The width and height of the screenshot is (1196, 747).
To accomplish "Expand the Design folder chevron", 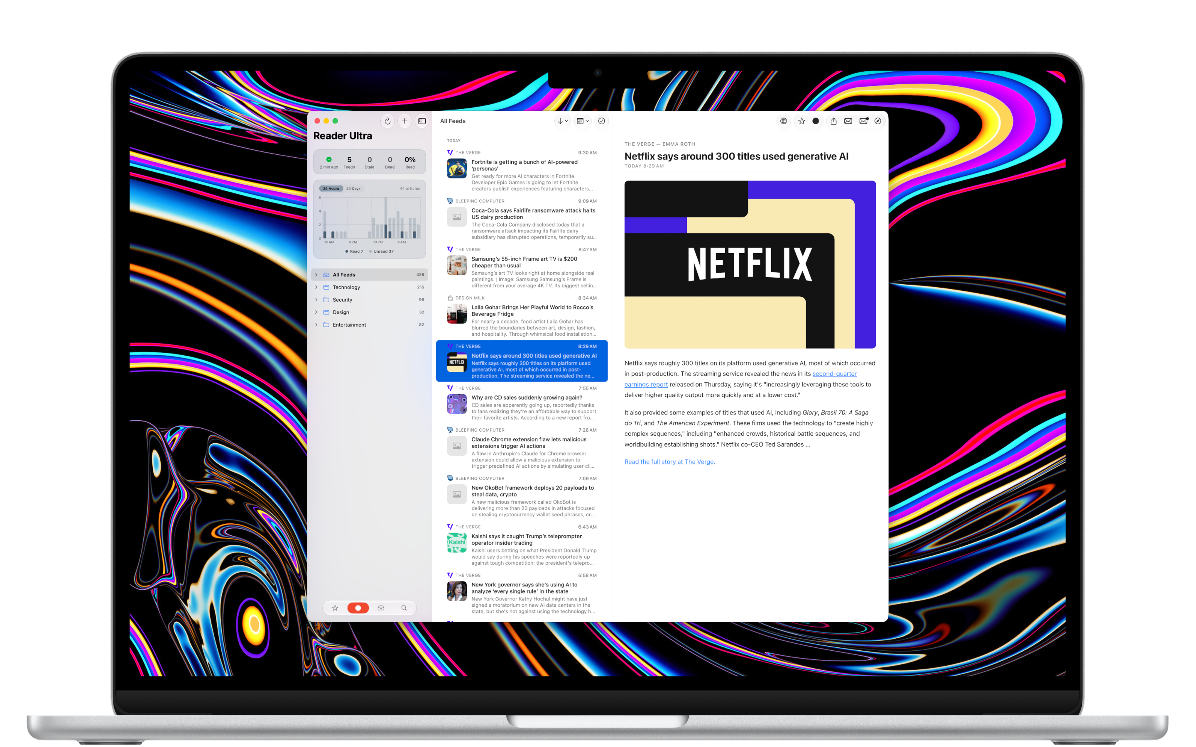I will coord(316,312).
